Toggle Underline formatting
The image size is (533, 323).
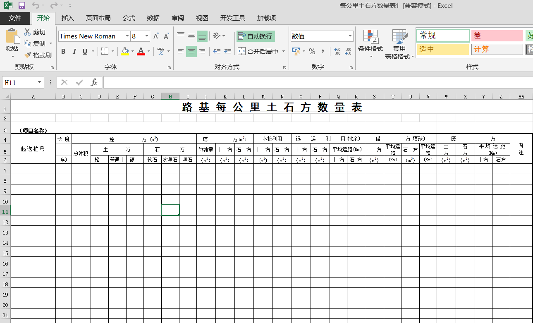tap(85, 51)
